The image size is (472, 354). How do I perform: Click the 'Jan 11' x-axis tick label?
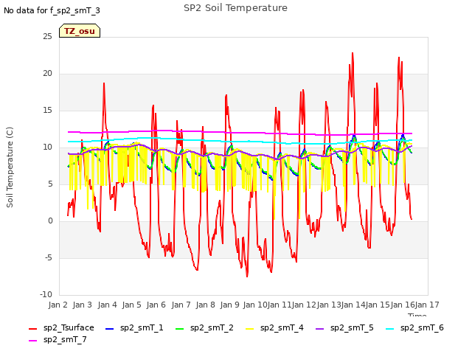[x=280, y=305]
